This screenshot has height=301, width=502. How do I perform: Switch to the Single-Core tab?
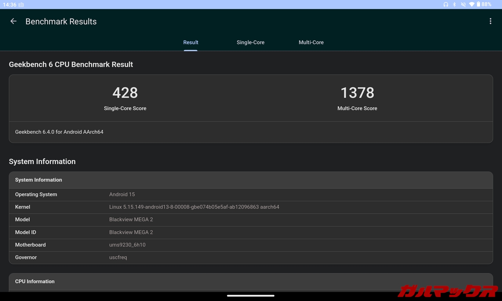pos(250,42)
